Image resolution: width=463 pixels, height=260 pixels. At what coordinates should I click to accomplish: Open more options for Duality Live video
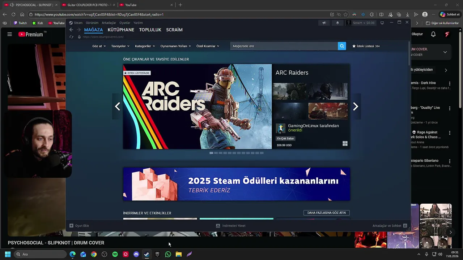450,108
